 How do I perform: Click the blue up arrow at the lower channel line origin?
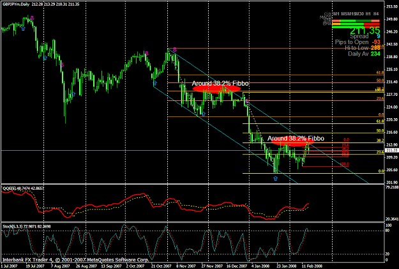pyautogui.click(x=154, y=83)
